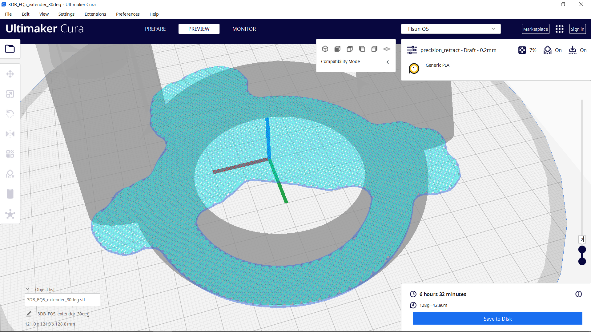Open the Per Model Settings tool
Image resolution: width=591 pixels, height=332 pixels.
pos(10,154)
